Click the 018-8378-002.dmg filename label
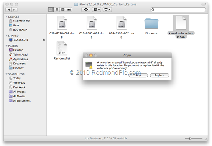Viewport: 212px width, 146px height. [x=62, y=35]
